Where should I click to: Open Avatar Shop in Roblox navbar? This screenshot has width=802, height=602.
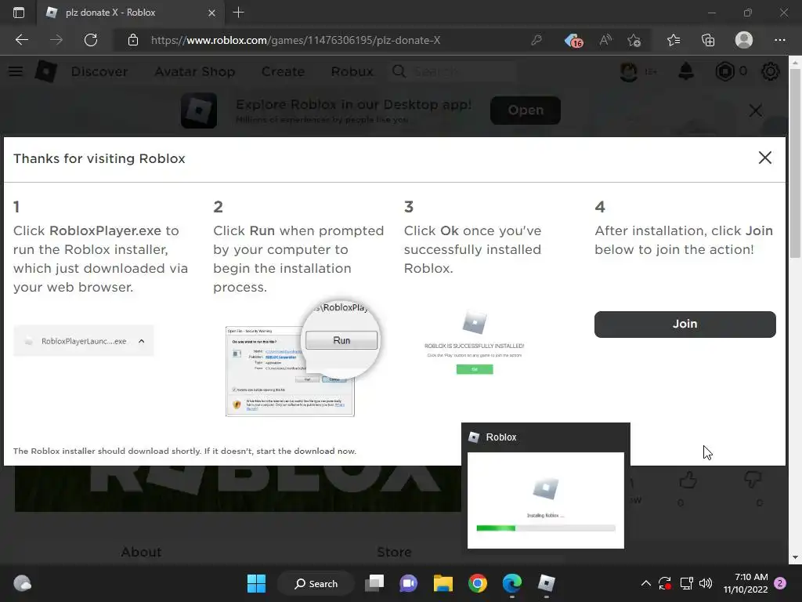195,71
